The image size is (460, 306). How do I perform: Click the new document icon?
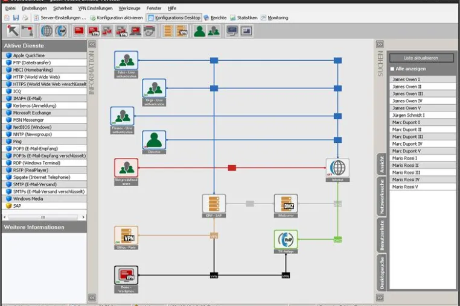click(7, 18)
